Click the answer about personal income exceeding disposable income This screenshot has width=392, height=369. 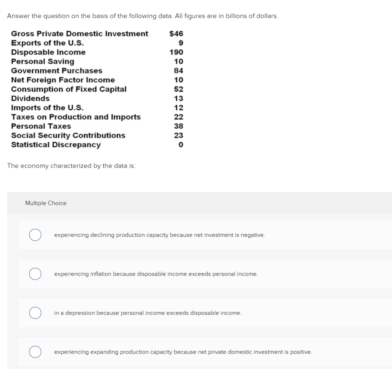click(147, 313)
